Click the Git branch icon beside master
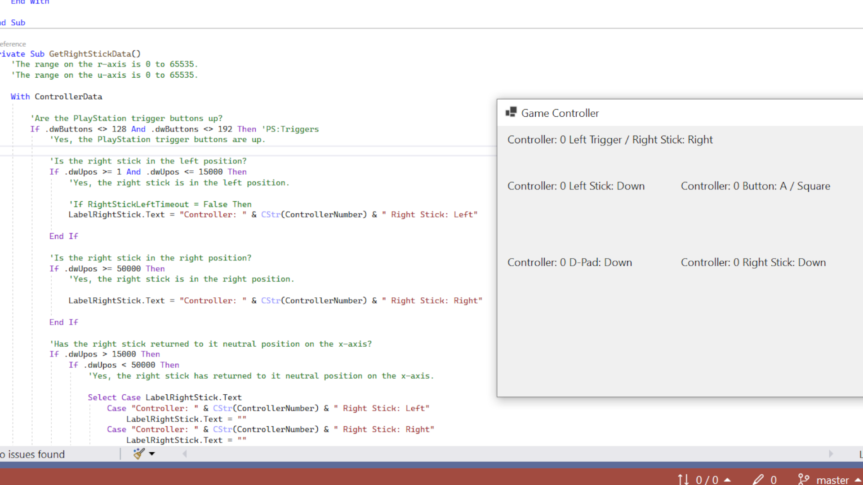Image resolution: width=863 pixels, height=485 pixels. click(x=804, y=480)
